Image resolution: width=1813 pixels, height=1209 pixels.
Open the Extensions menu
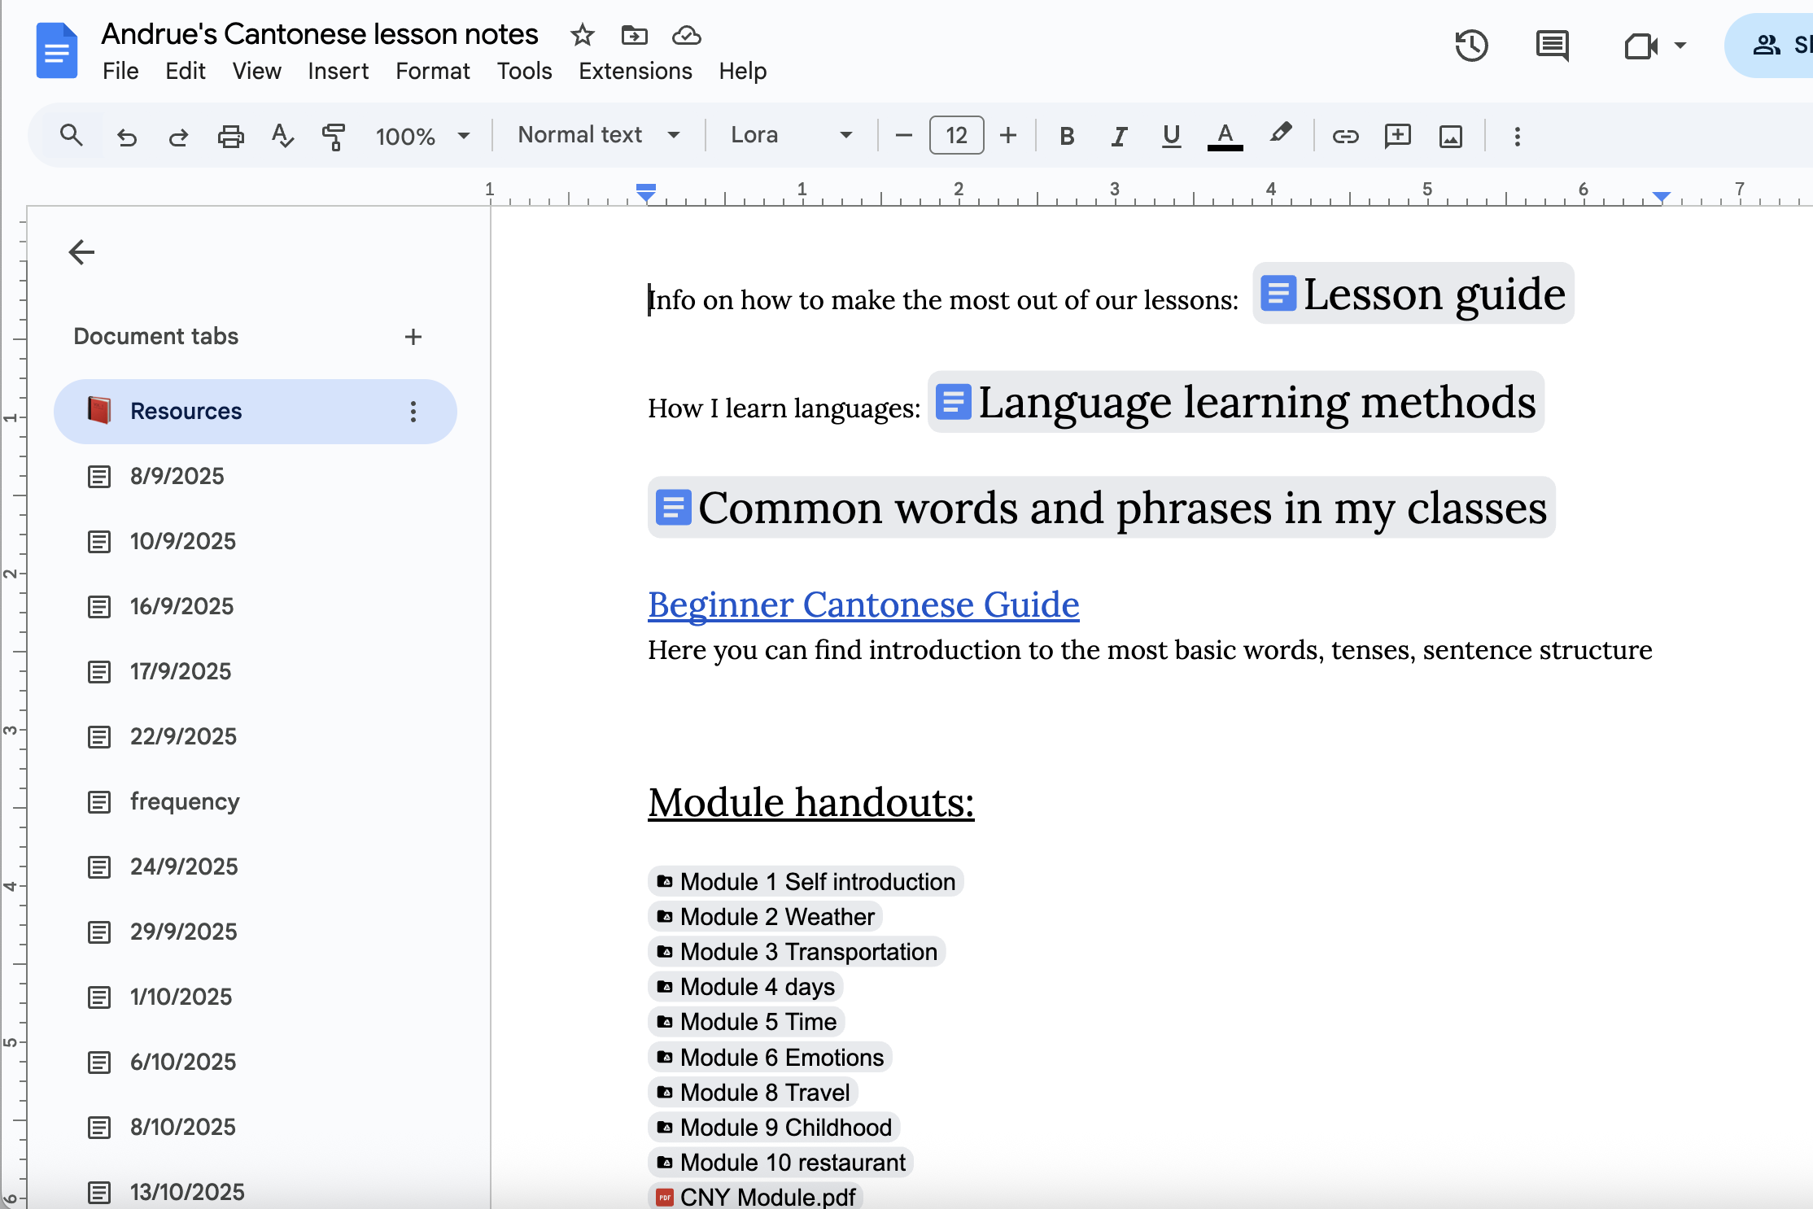[x=635, y=72]
